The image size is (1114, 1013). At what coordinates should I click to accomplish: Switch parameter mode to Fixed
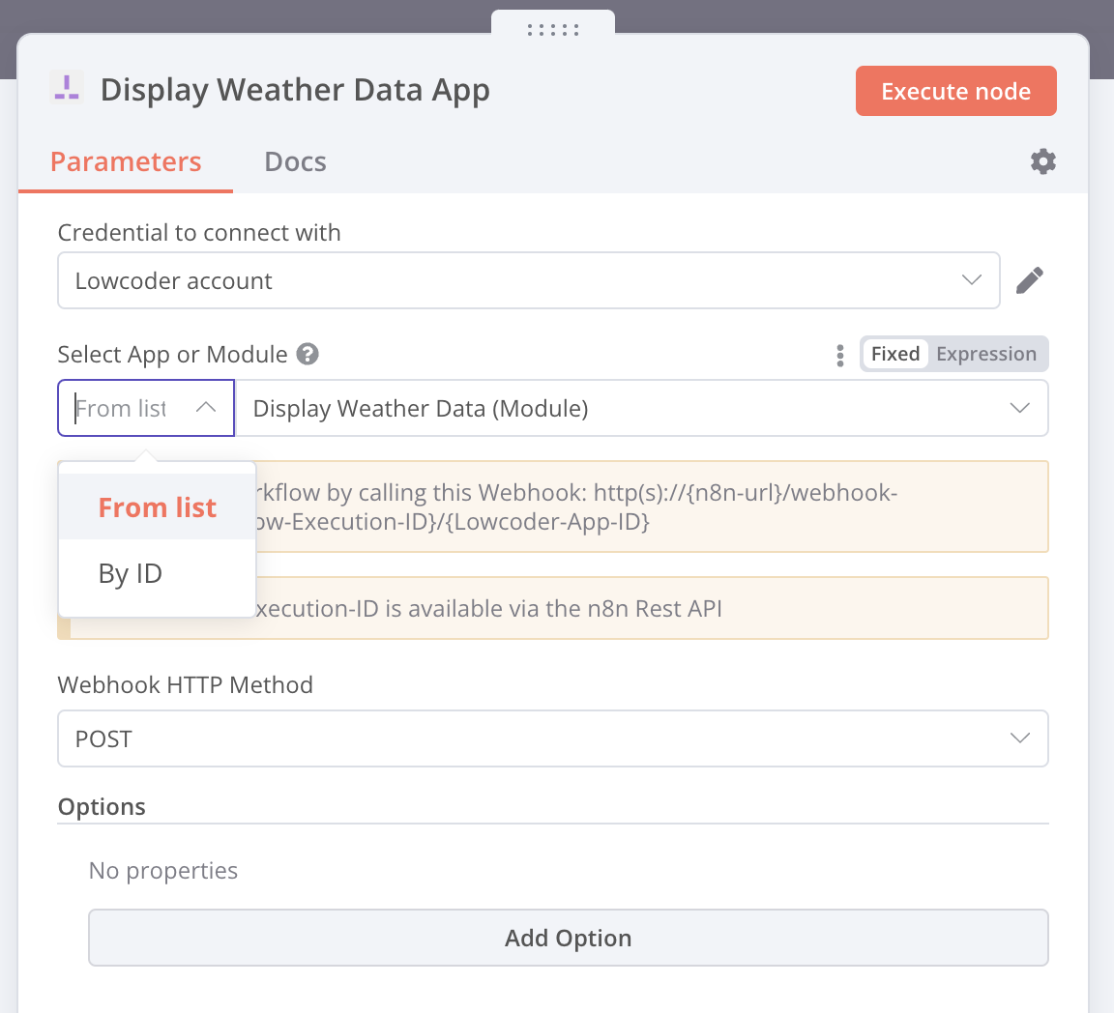[x=894, y=354]
